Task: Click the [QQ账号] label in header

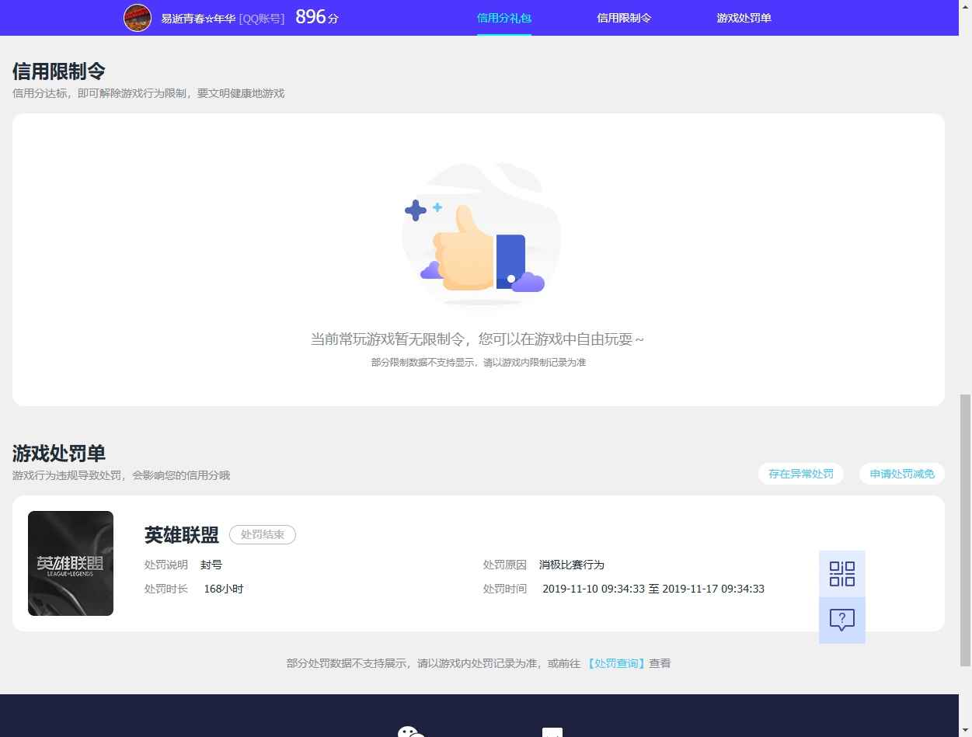Action: pyautogui.click(x=262, y=18)
